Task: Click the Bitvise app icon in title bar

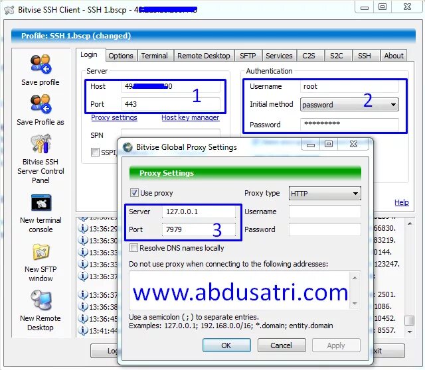Action: 9,11
